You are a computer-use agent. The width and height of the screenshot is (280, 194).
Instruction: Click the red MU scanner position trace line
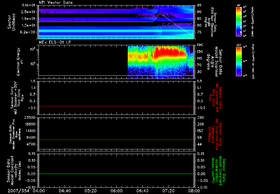[x=116, y=139]
